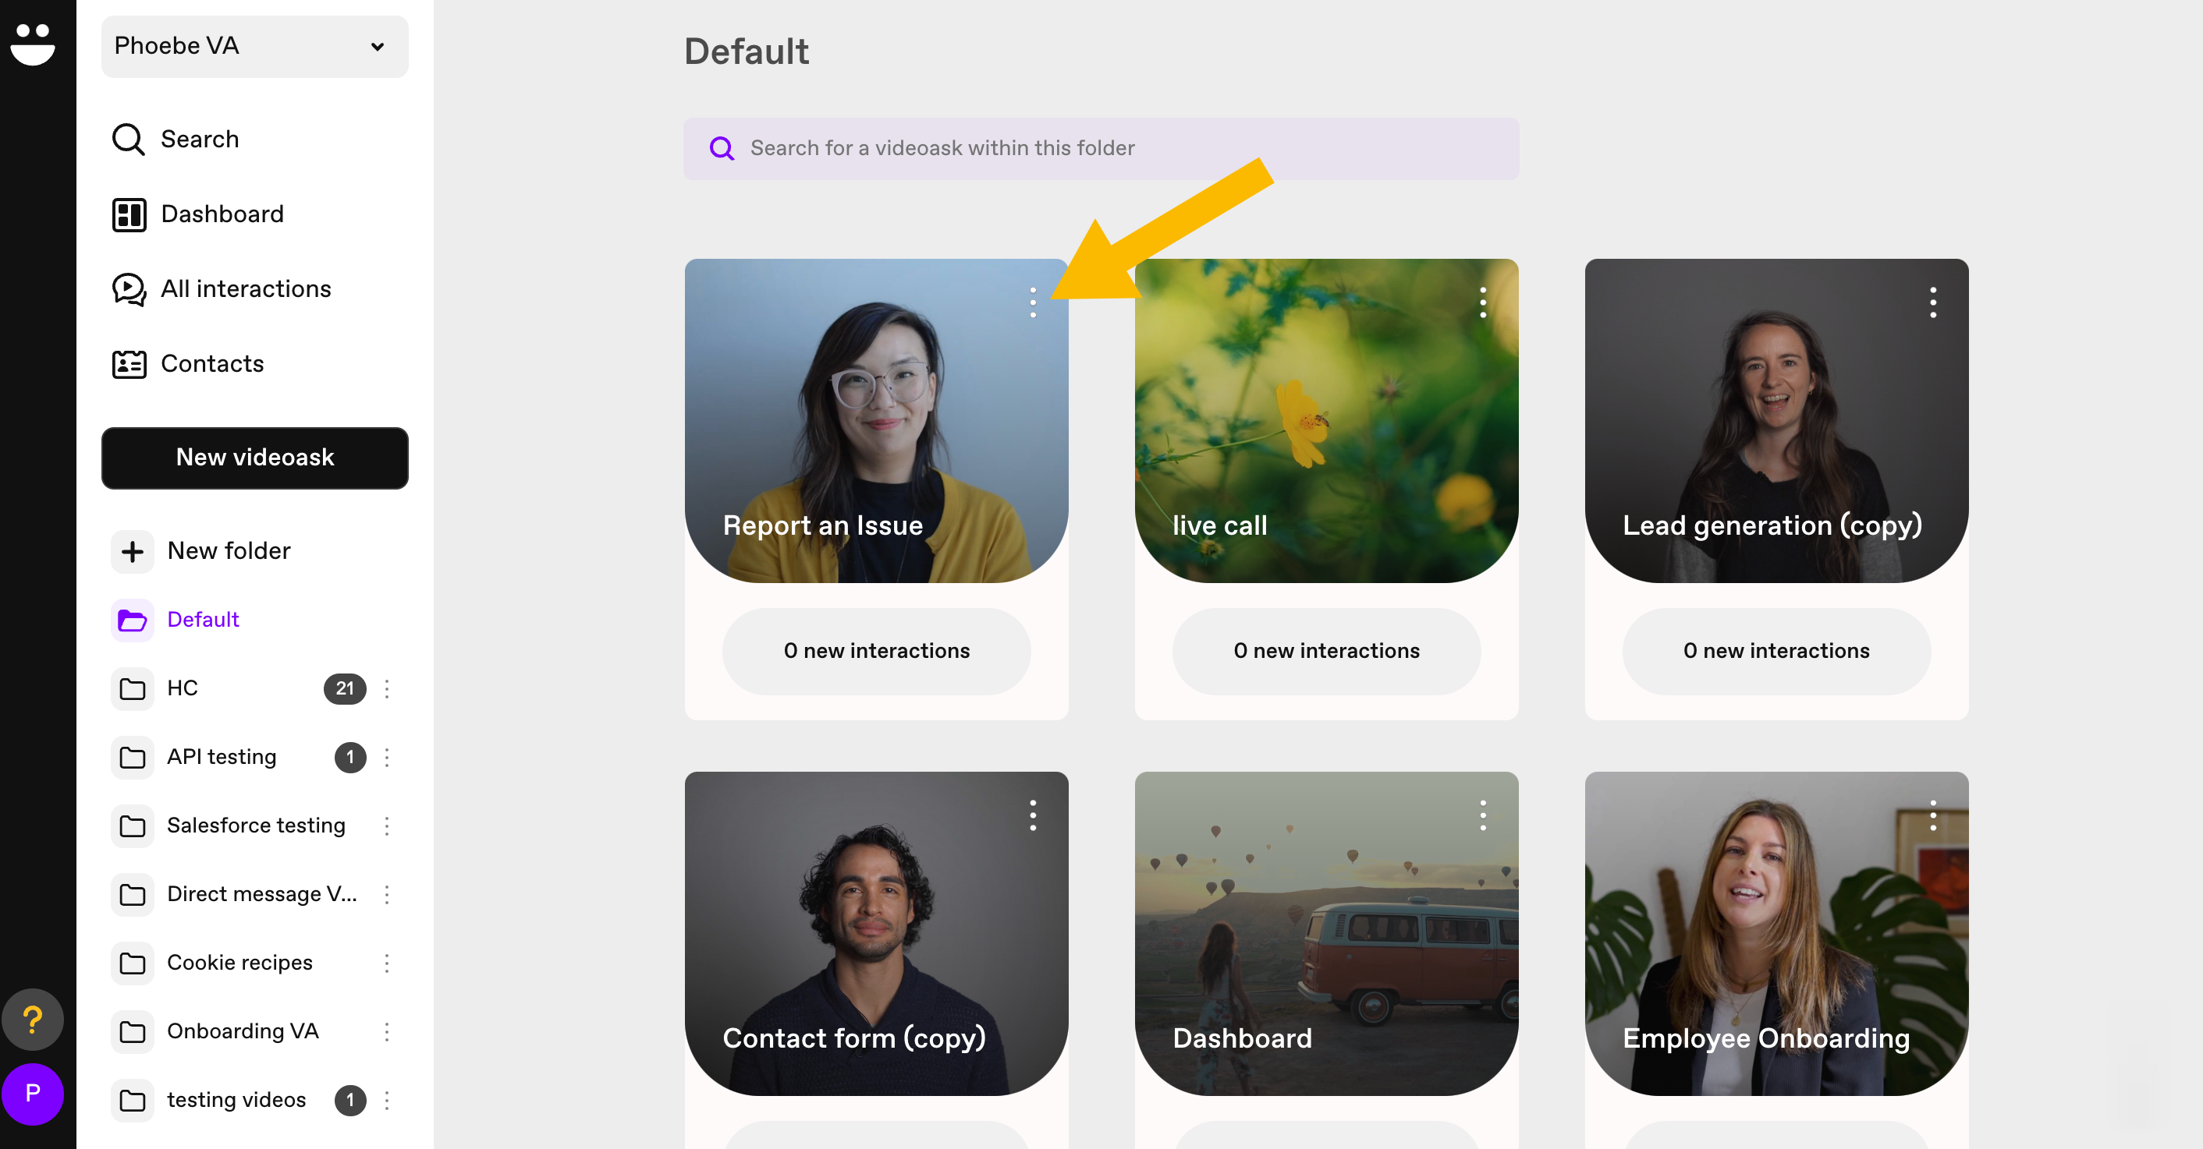The height and width of the screenshot is (1149, 2203).
Task: Open the purple P profile avatar
Action: coord(33,1093)
